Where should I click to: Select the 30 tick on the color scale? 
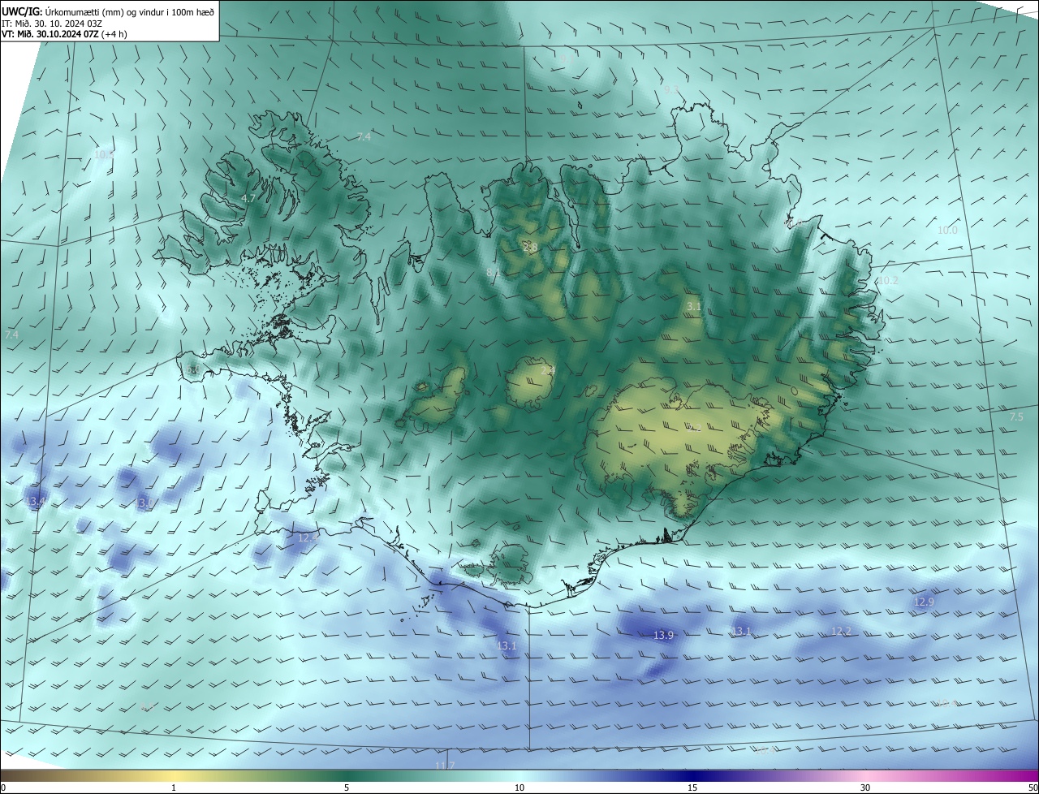pos(865,788)
